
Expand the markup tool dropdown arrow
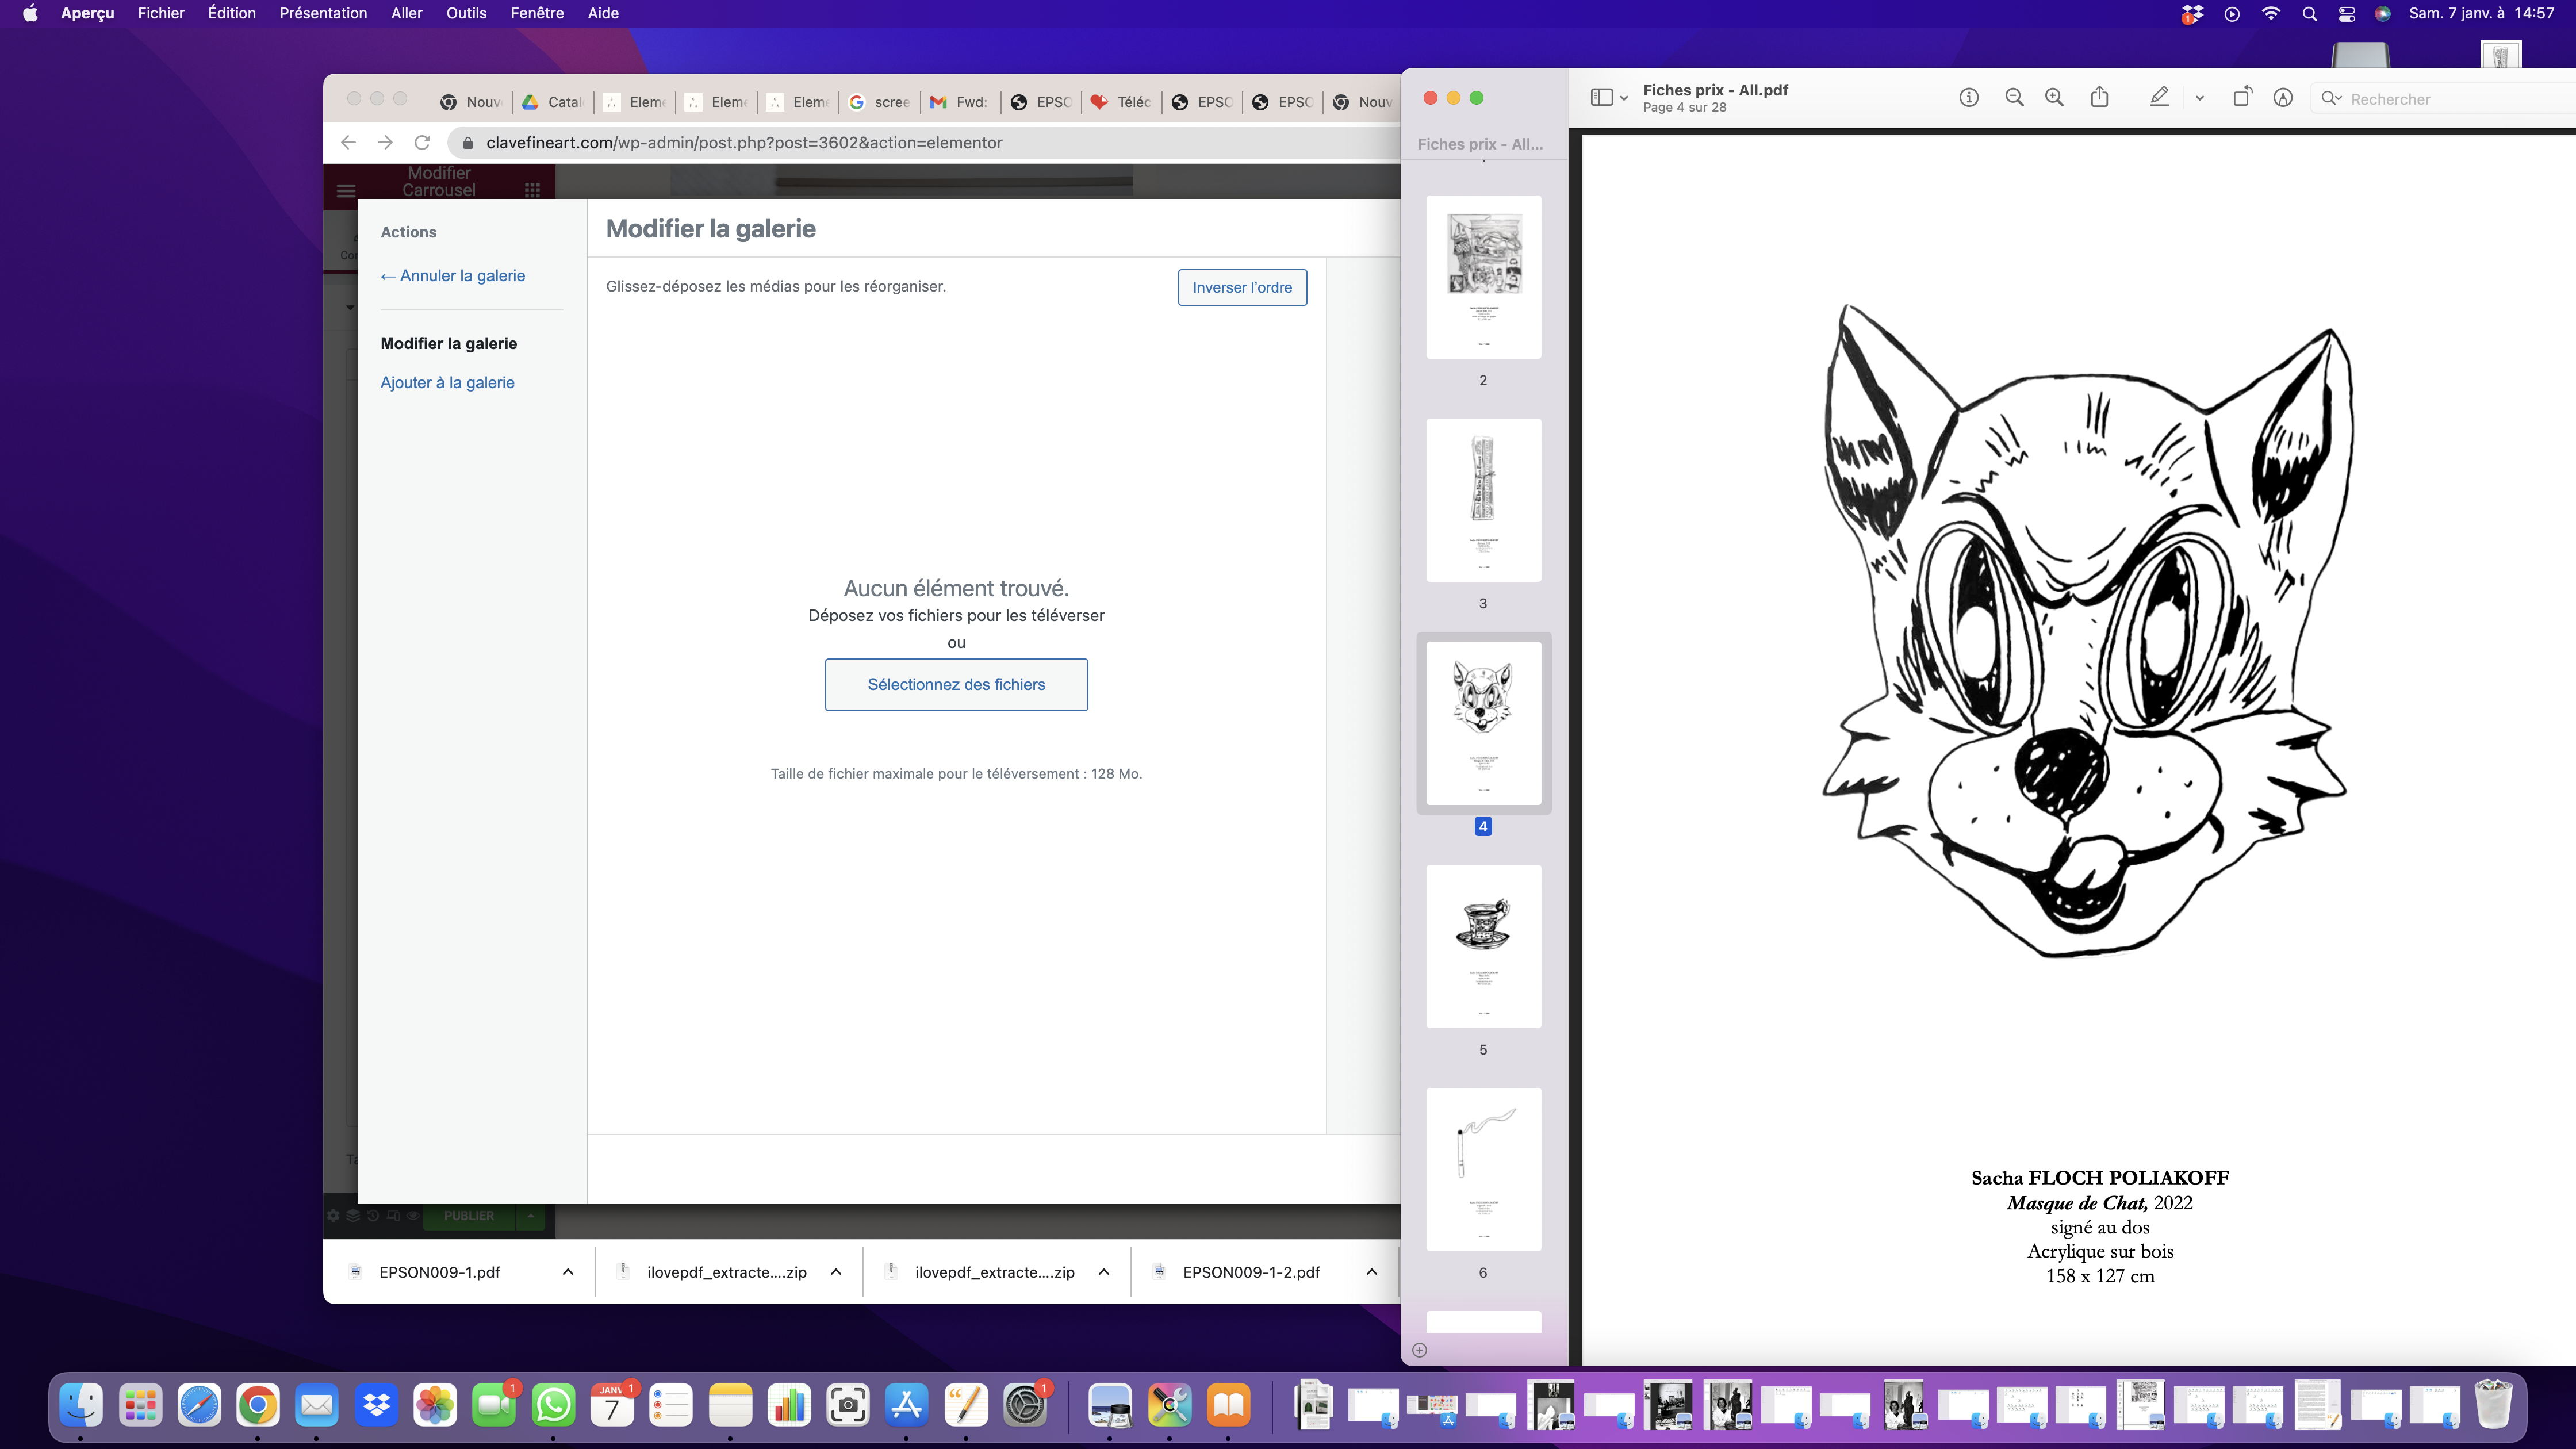point(2200,98)
